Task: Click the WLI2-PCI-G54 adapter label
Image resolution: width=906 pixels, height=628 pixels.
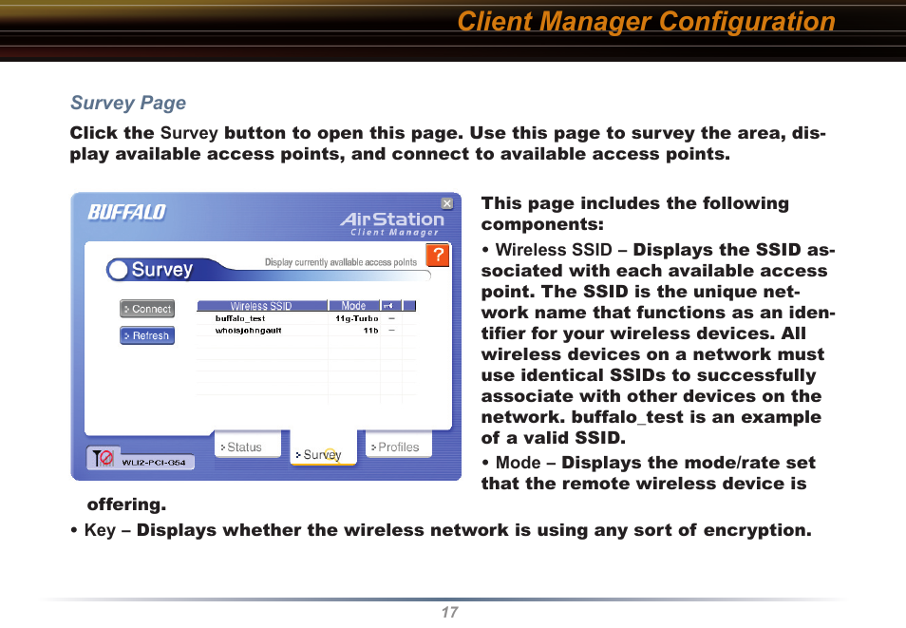Action: click(154, 463)
